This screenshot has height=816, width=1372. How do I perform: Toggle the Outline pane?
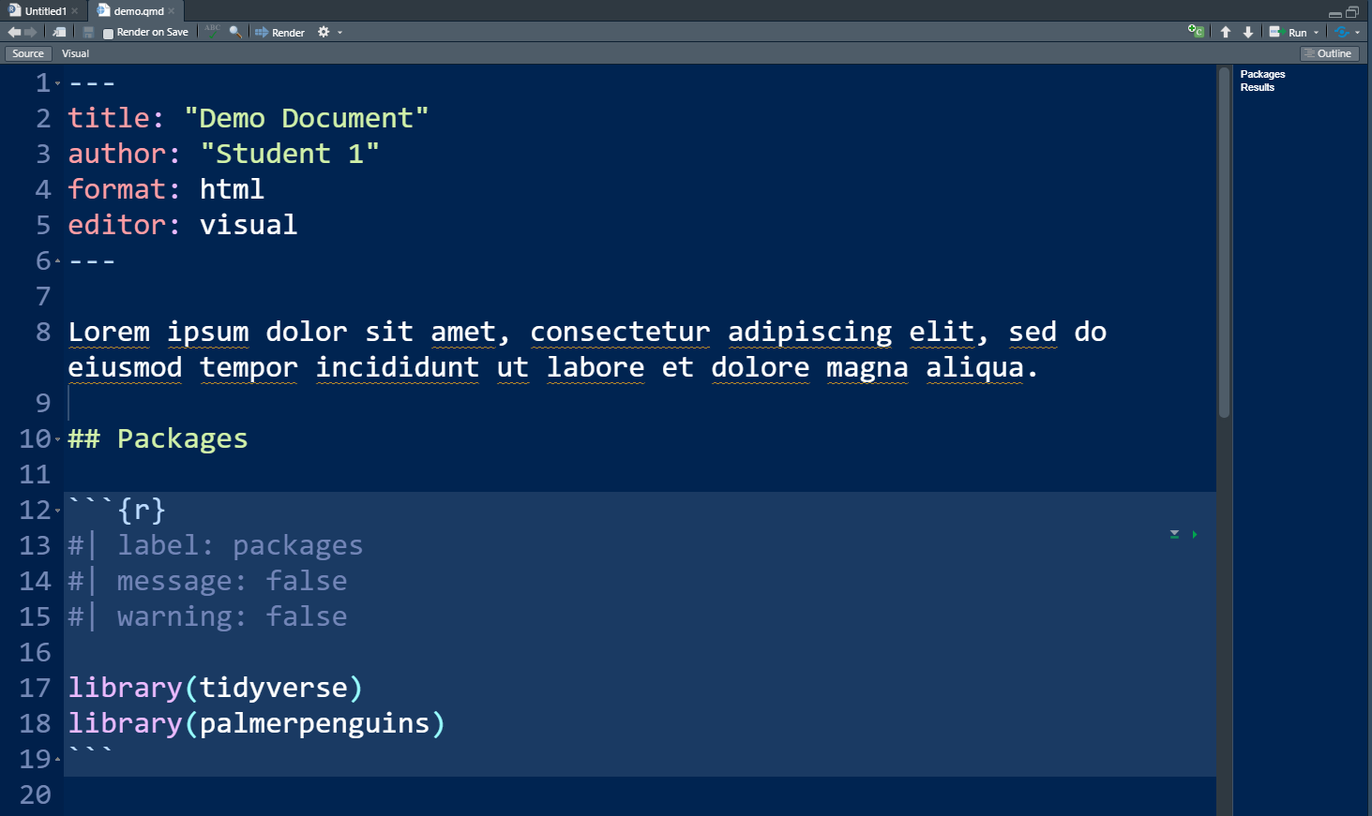coord(1329,53)
